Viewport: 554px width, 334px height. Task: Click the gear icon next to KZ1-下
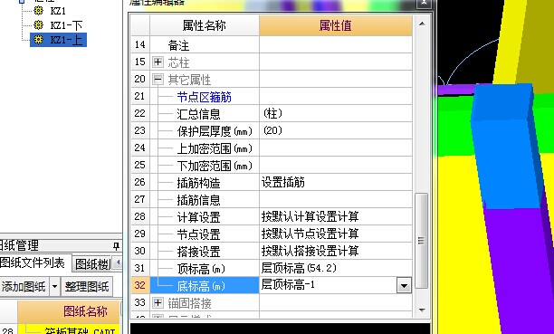(x=38, y=25)
